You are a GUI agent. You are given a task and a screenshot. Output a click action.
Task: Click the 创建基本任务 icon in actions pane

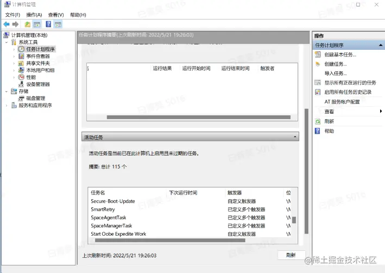[318, 54]
